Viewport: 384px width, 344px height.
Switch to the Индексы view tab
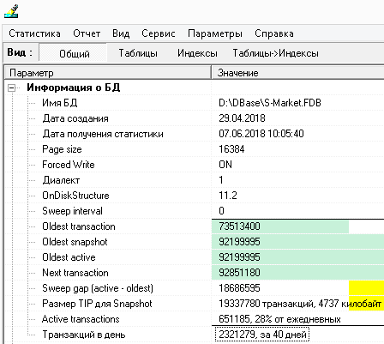point(197,53)
